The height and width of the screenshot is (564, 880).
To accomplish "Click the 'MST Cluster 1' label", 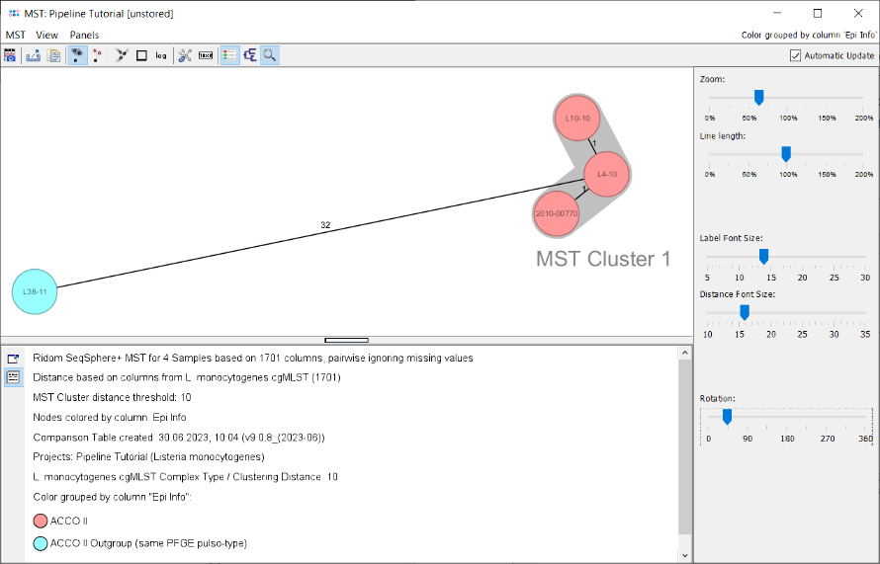I will (x=603, y=259).
